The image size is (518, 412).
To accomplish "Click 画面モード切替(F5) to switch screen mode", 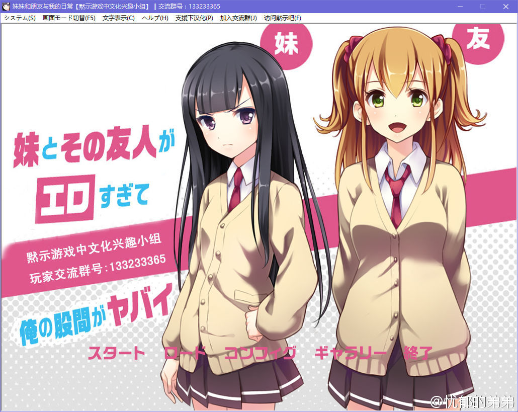I will 69,18.
